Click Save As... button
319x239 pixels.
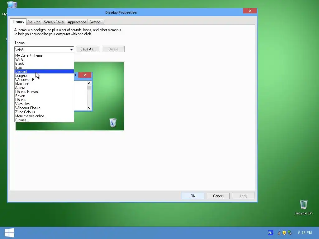click(88, 49)
